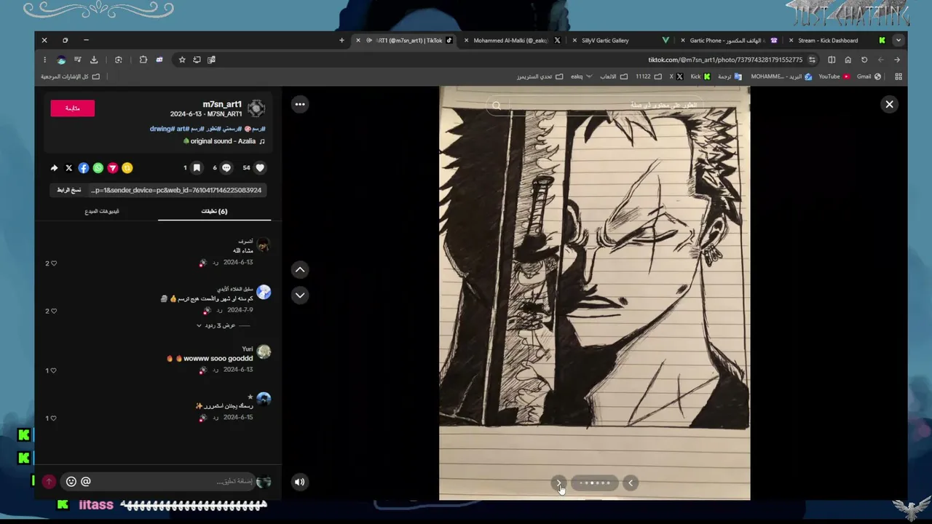The height and width of the screenshot is (524, 932).
Task: Click the photo carousel dots indicator
Action: pyautogui.click(x=595, y=483)
